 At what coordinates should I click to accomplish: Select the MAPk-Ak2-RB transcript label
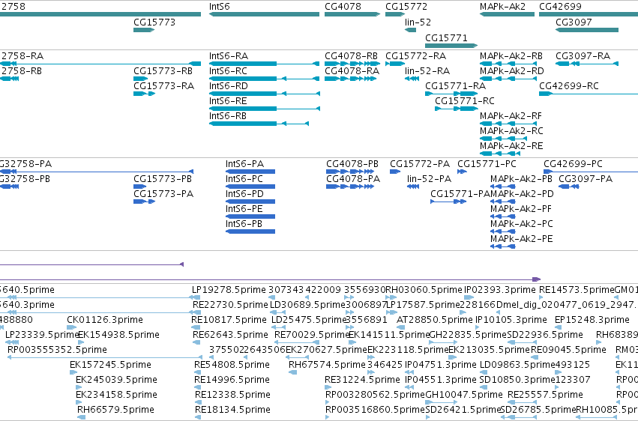click(511, 56)
